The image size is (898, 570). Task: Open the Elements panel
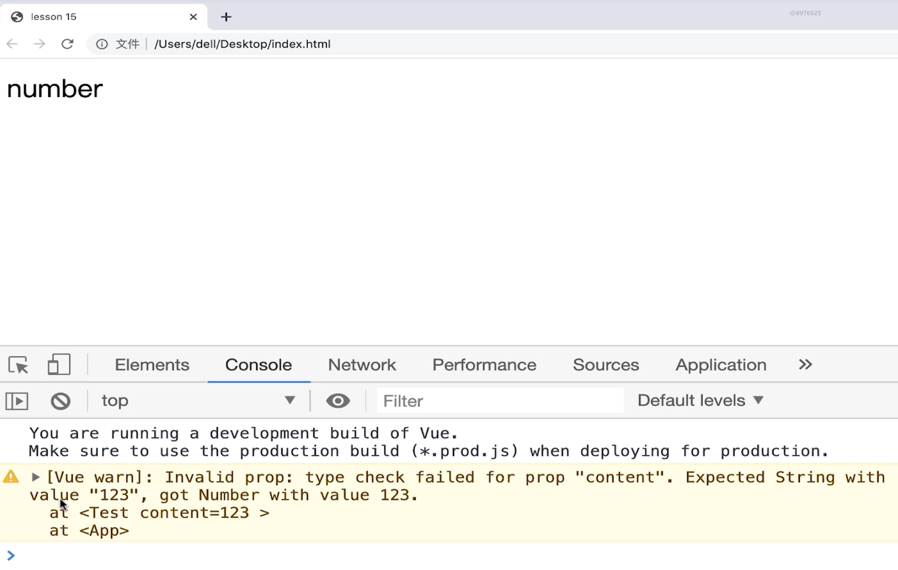point(152,364)
